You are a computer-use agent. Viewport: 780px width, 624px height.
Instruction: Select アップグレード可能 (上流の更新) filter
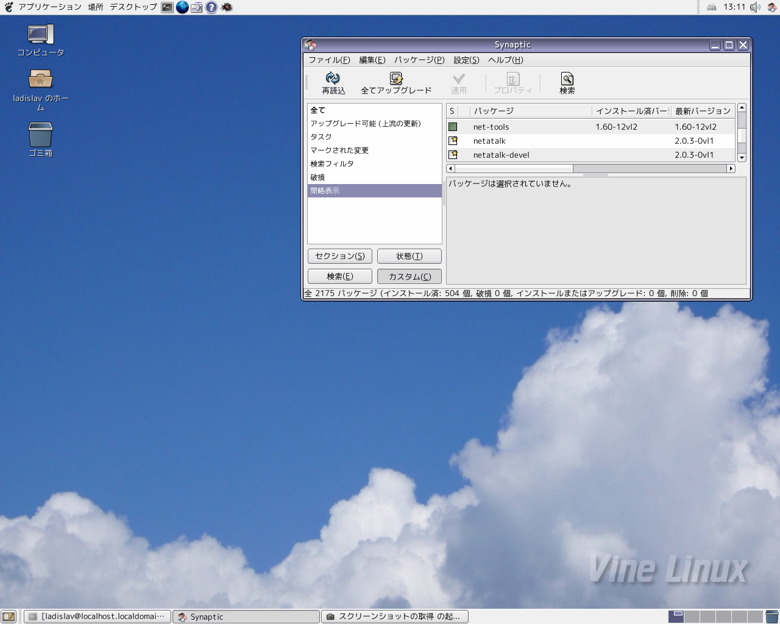click(x=375, y=124)
